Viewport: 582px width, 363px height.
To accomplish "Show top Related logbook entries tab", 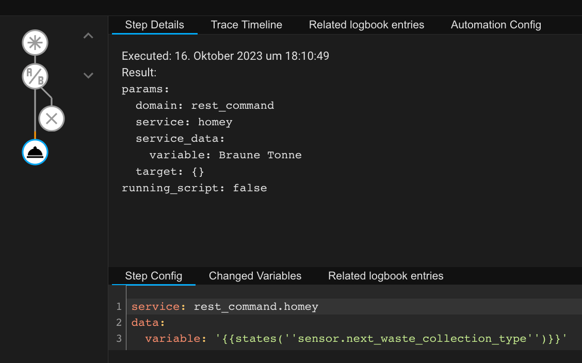I will 366,25.
